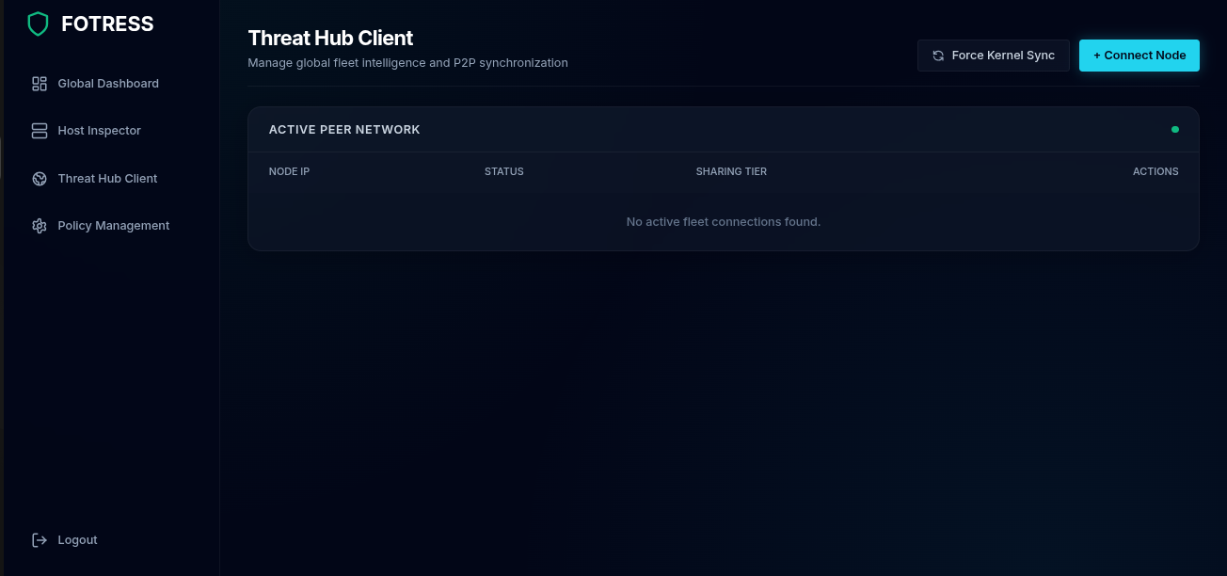Screen dimensions: 1227x576
Task: Click the Threat Hub Client globe icon
Action: [40, 179]
